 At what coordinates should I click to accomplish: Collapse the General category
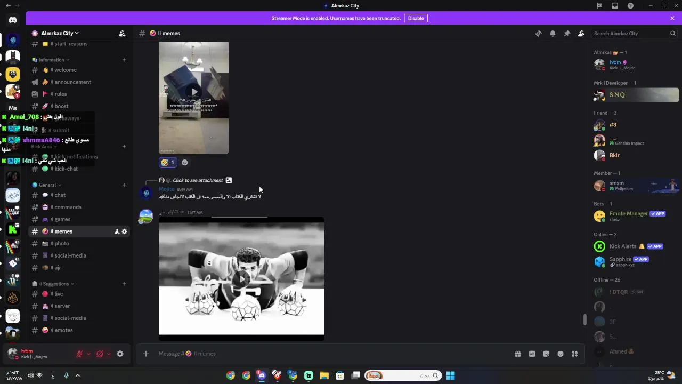tap(47, 185)
